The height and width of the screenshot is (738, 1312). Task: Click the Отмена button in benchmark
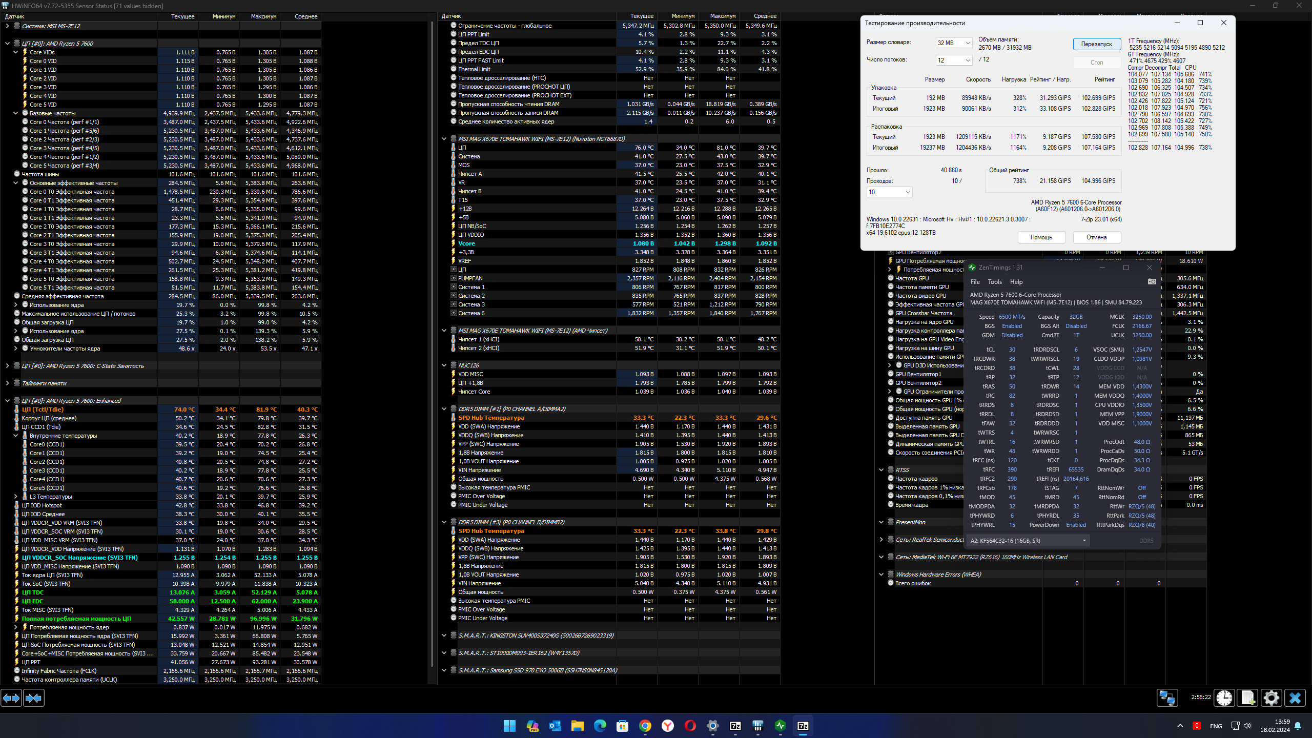click(x=1096, y=237)
